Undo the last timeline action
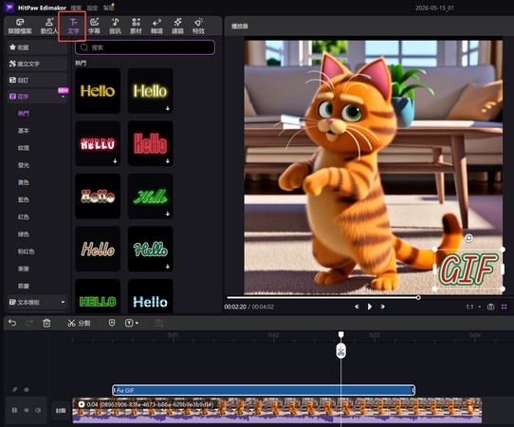Viewport: 514px width, 427px height. pos(12,323)
